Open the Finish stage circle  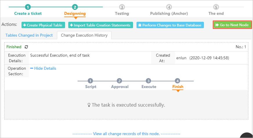coord(177,81)
